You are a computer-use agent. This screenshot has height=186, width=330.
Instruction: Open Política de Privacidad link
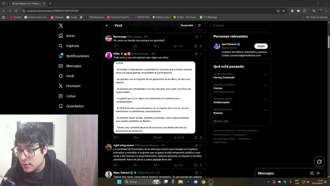click(247, 130)
